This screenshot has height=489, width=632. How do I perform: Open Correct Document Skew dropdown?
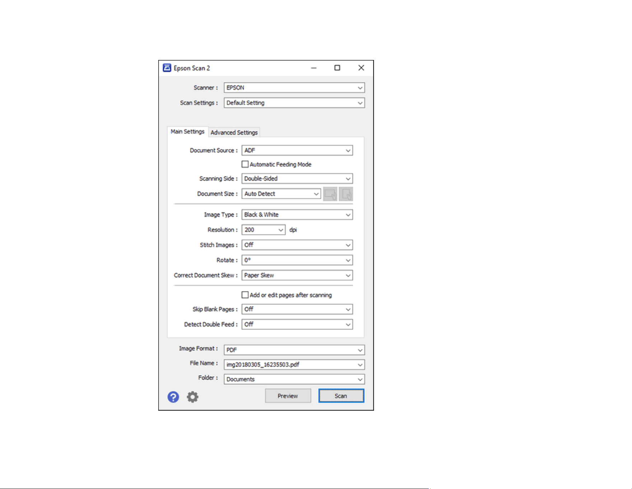297,275
